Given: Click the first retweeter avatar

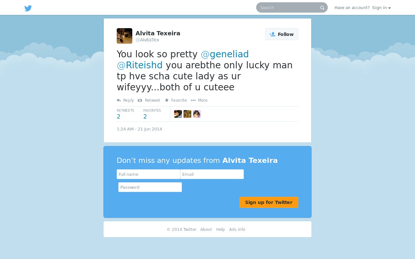Looking at the screenshot, I should [178, 114].
